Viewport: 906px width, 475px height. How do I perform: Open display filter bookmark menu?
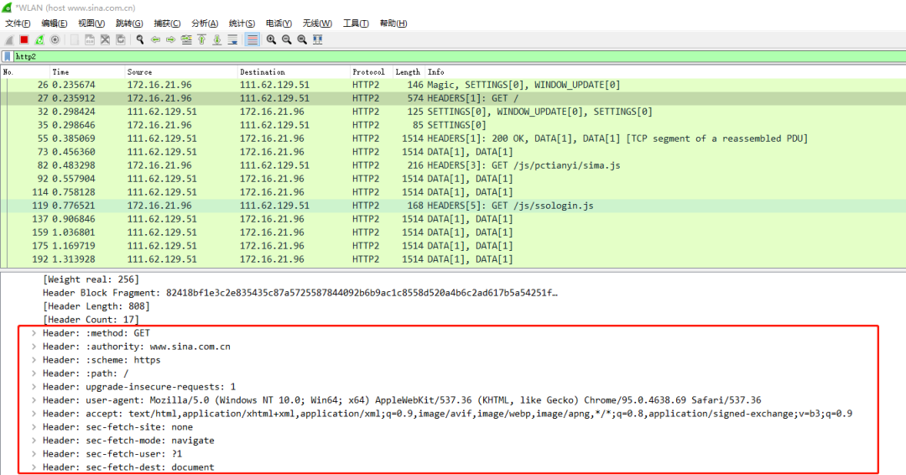coord(7,56)
